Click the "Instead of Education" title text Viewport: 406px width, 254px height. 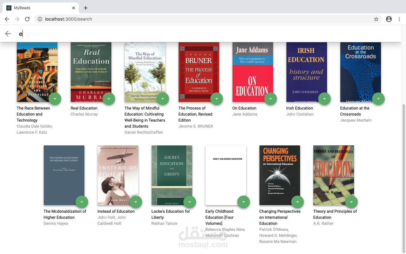(x=116, y=211)
